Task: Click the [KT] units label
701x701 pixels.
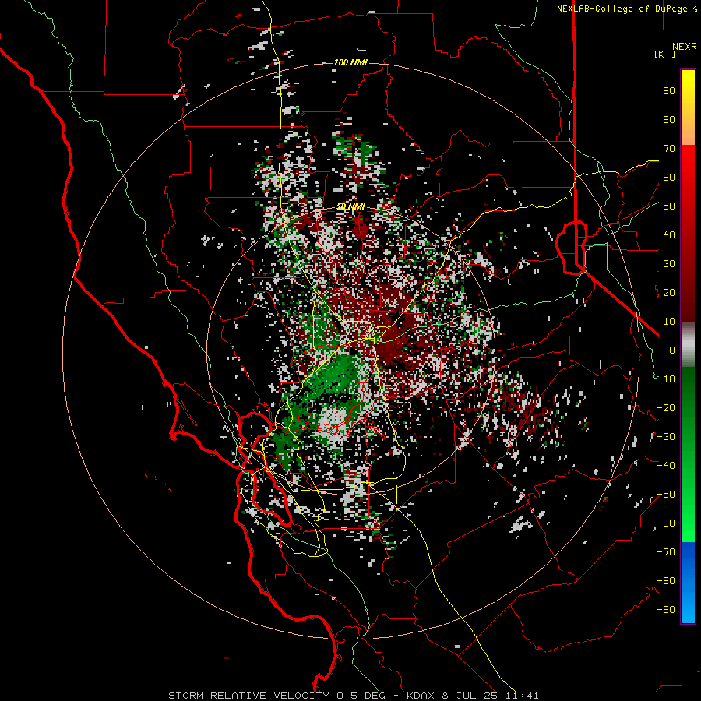Action: coord(665,54)
